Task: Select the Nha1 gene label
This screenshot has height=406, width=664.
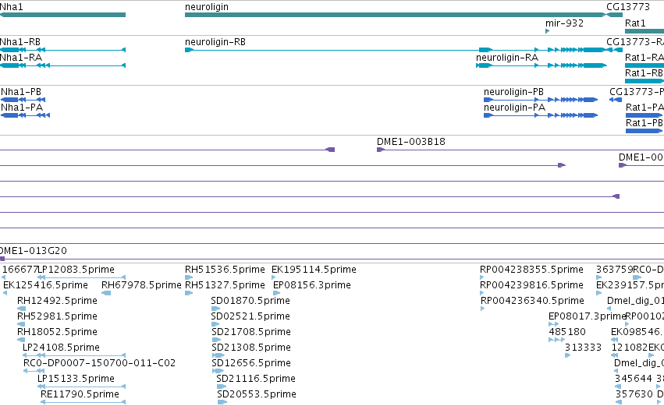Action: pyautogui.click(x=11, y=7)
